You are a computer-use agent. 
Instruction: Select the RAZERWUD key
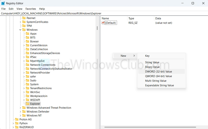click(x=26, y=127)
